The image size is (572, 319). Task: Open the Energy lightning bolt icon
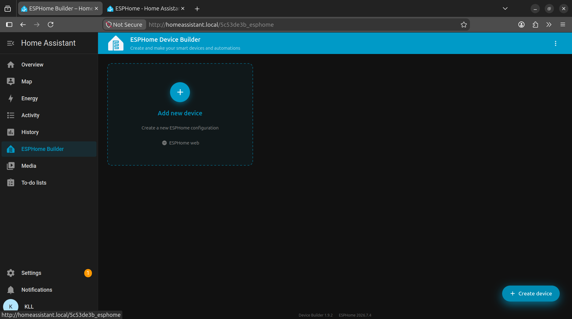[x=11, y=98]
